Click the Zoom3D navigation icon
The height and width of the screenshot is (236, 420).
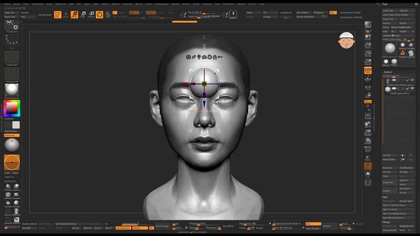367,132
